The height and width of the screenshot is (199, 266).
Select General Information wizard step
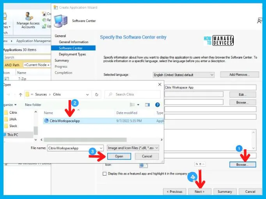point(74,42)
